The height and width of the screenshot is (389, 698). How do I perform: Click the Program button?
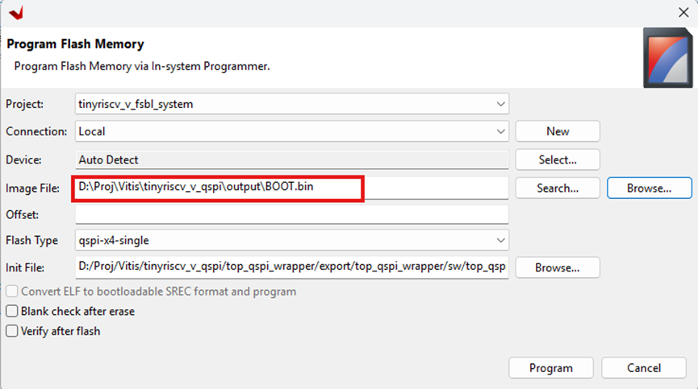(x=550, y=368)
